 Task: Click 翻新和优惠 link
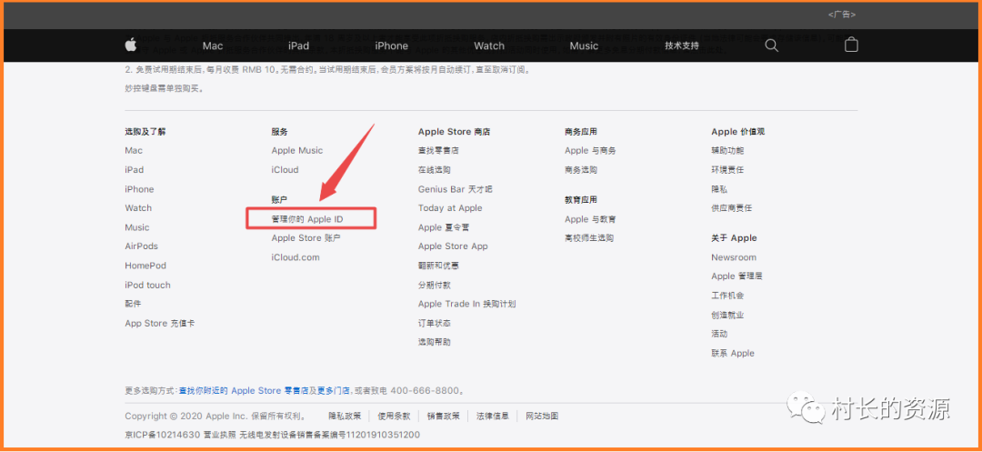tap(438, 266)
